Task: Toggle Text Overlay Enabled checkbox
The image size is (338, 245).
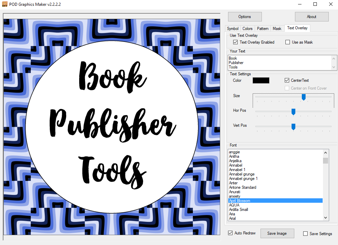Action: [x=235, y=42]
